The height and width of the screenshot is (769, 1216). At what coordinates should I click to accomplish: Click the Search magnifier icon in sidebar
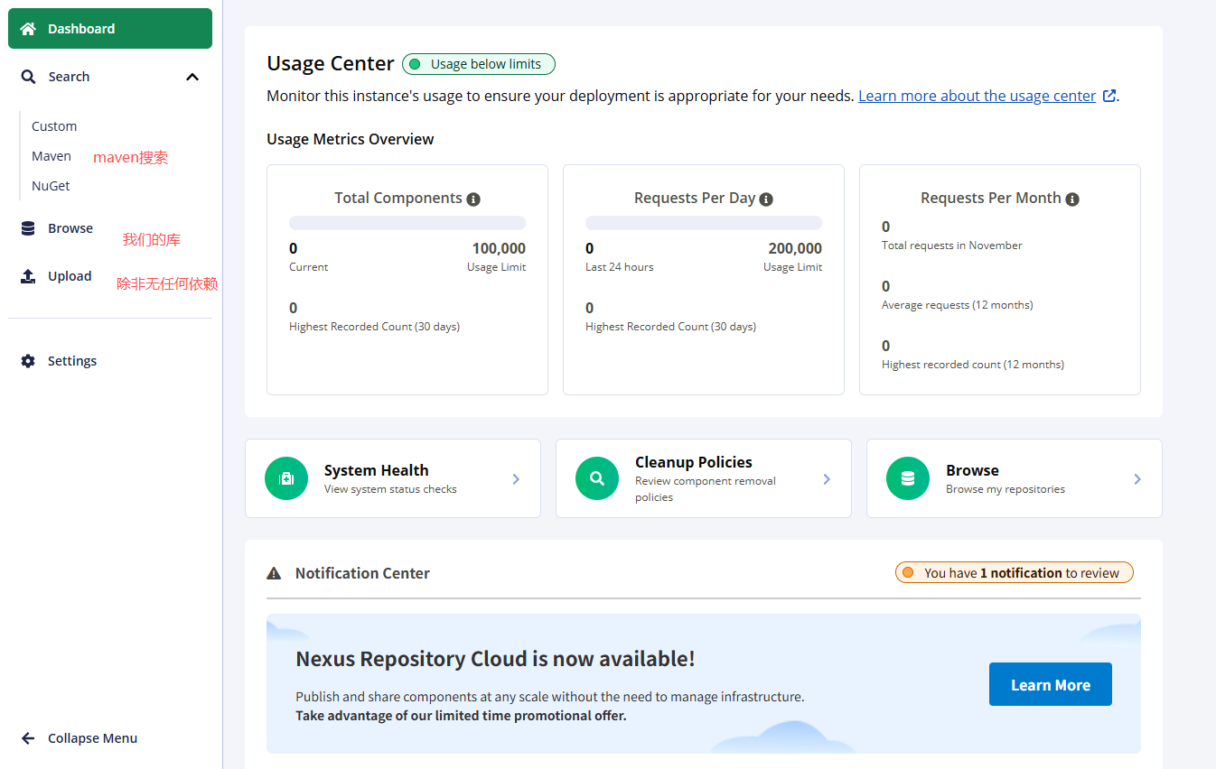(28, 77)
